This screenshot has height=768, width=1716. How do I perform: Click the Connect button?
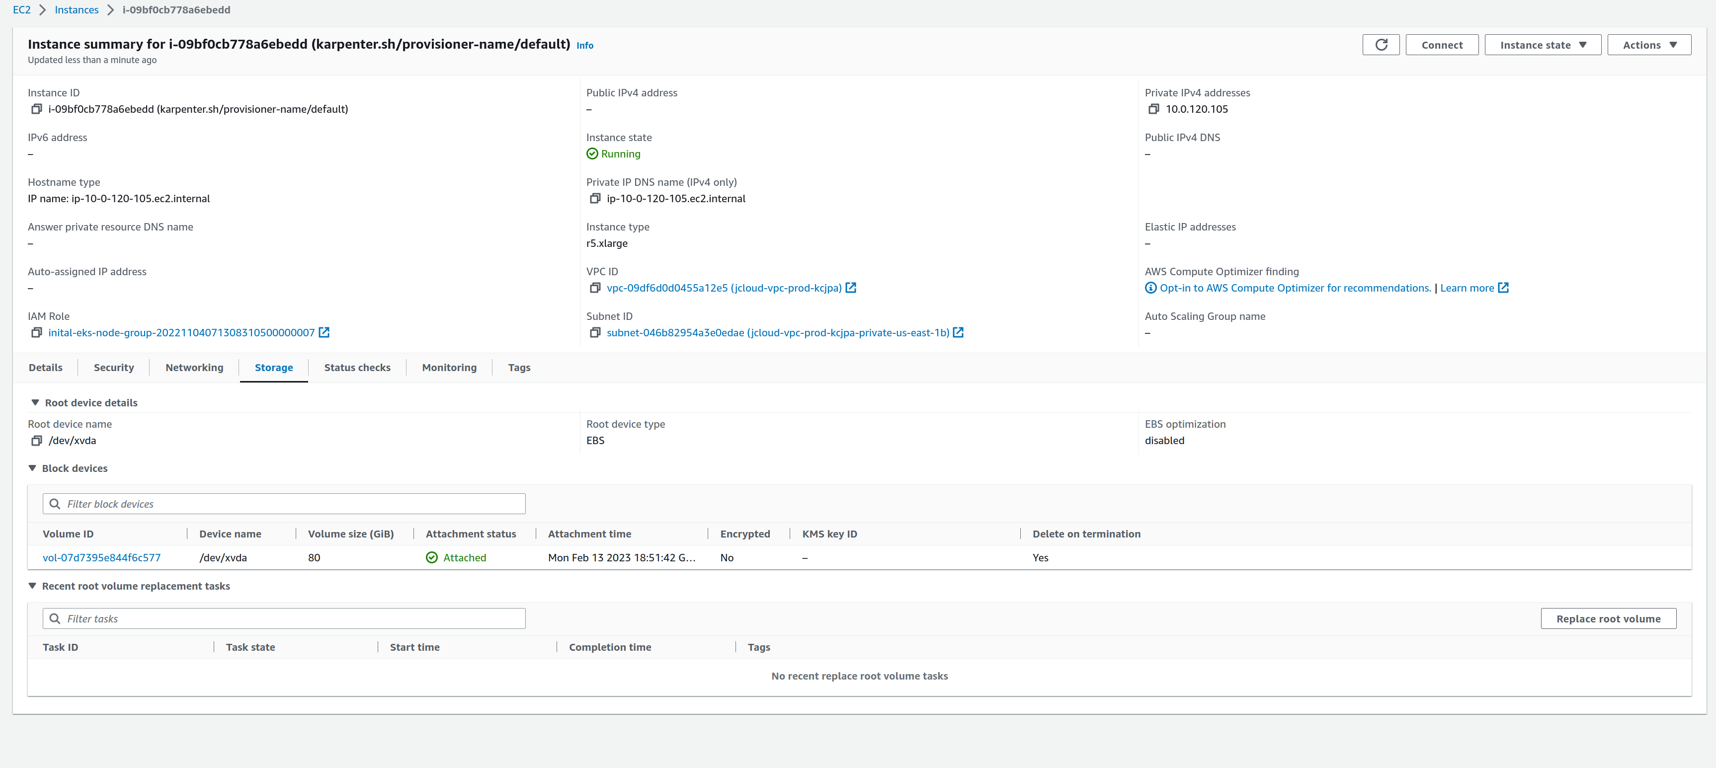coord(1442,45)
